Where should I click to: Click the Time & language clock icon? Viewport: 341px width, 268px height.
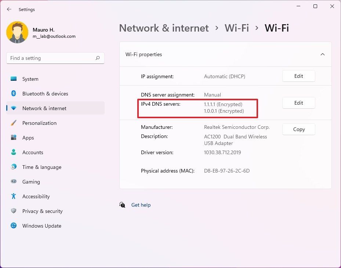pyautogui.click(x=13, y=167)
